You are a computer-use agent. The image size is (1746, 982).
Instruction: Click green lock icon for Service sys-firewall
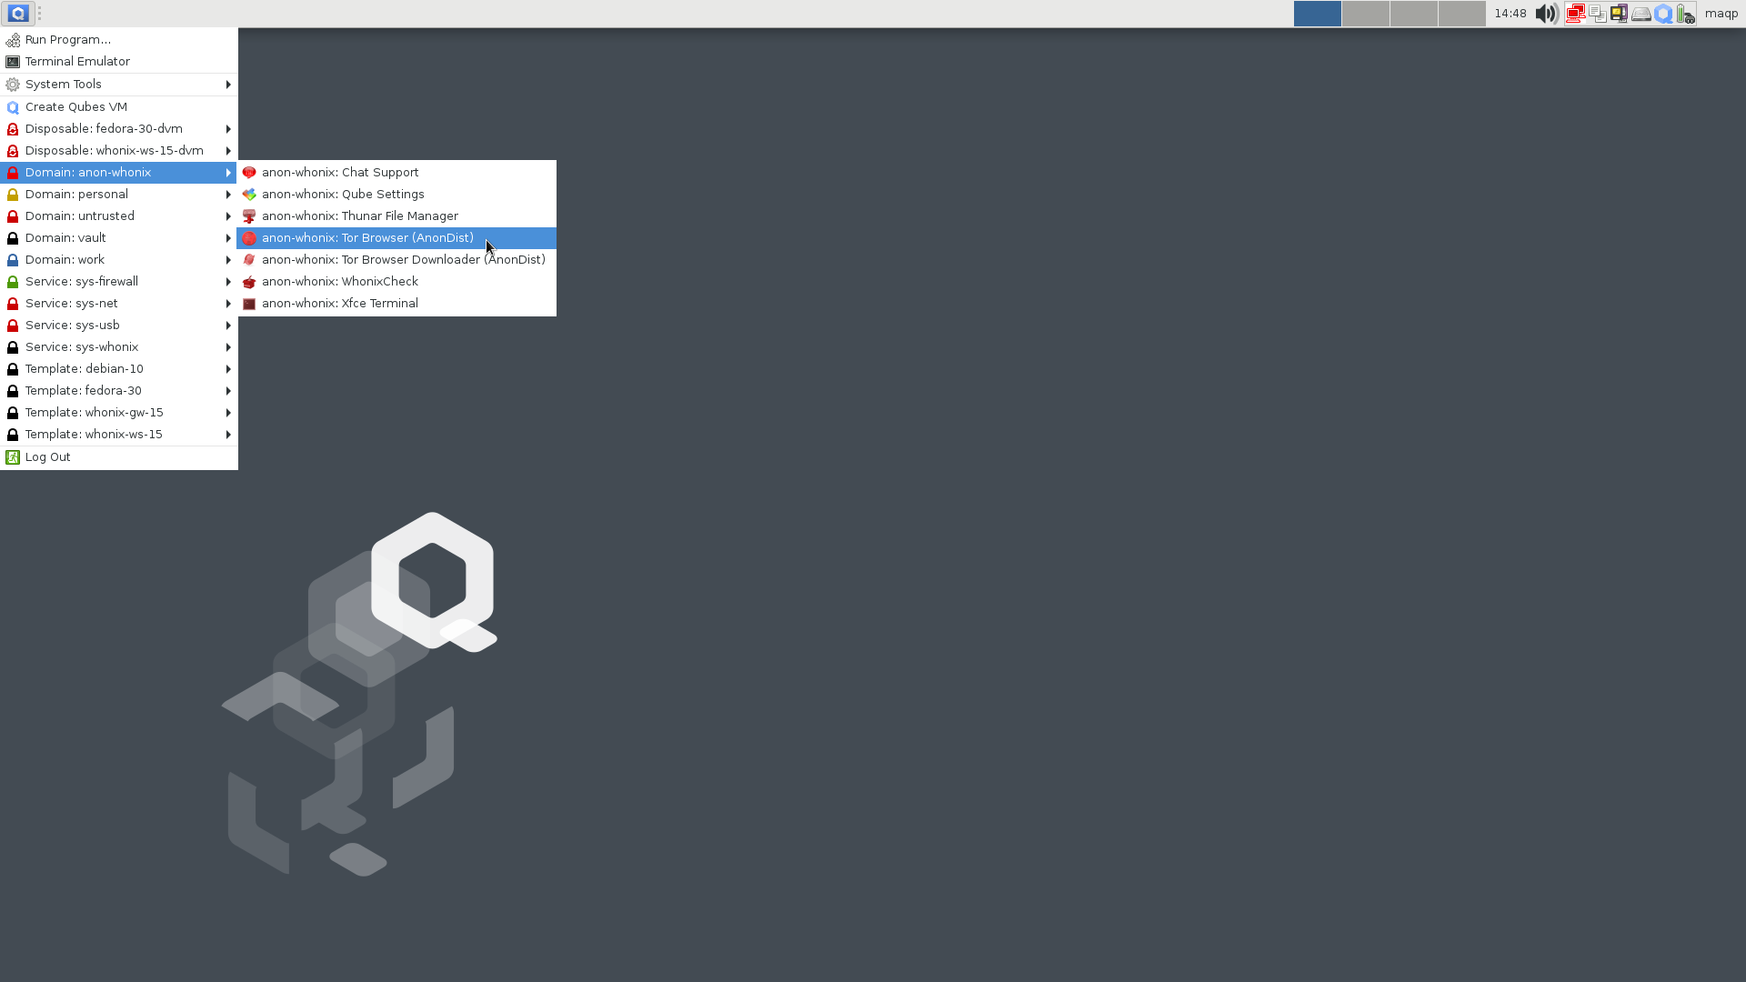[13, 282]
